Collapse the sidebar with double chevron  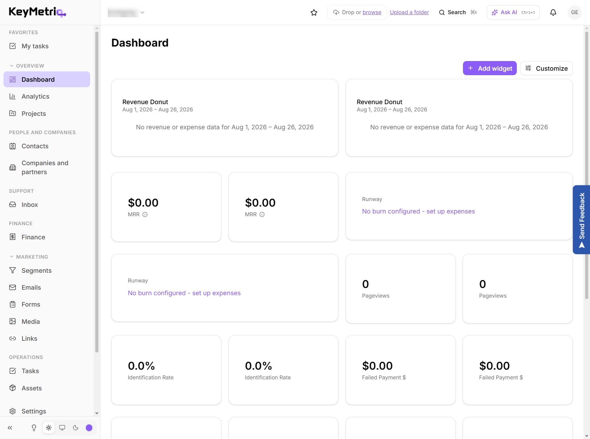tap(10, 428)
